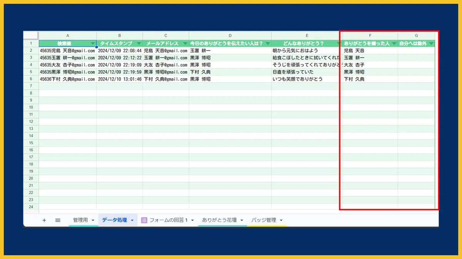The height and width of the screenshot is (259, 462).
Task: Select the データ処理 sheet tab
Action: pos(114,220)
